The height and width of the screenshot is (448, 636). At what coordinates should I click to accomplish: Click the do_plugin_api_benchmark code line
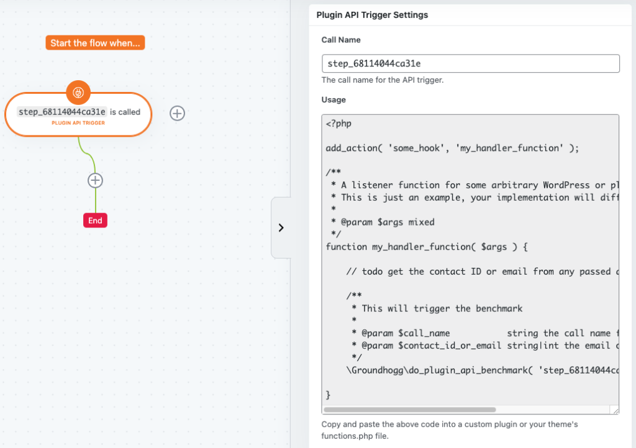click(483, 370)
